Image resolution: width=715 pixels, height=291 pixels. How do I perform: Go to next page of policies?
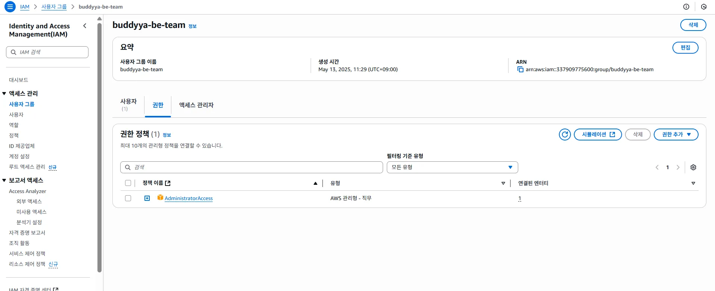click(x=678, y=167)
